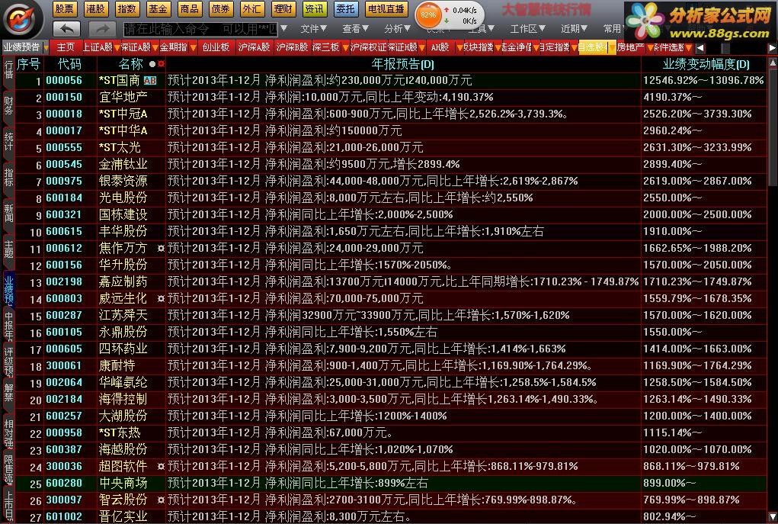Click the marker icon beside 智云股份
Image resolution: width=778 pixels, height=524 pixels.
point(161,500)
